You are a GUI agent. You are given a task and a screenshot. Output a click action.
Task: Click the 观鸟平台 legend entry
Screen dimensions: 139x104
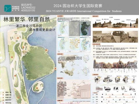click(x=8, y=103)
